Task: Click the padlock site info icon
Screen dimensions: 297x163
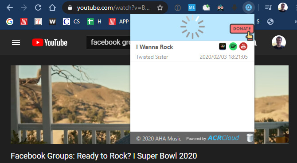Action: (x=70, y=8)
